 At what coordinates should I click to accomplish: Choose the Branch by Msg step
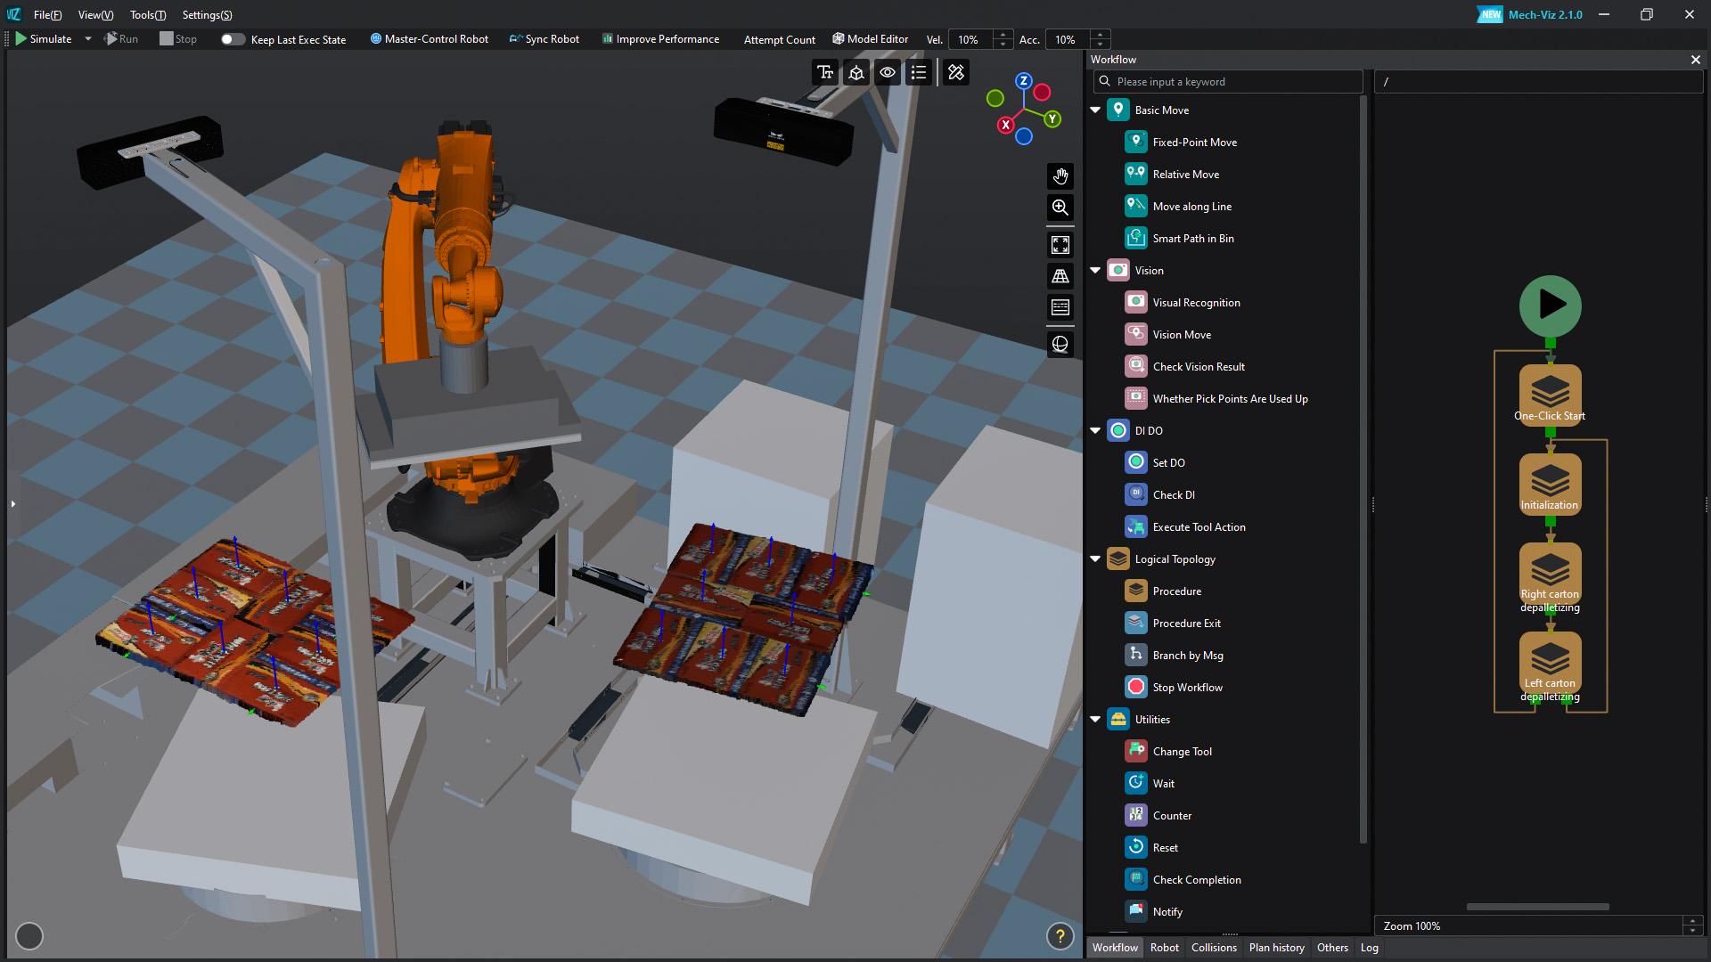[x=1188, y=656]
